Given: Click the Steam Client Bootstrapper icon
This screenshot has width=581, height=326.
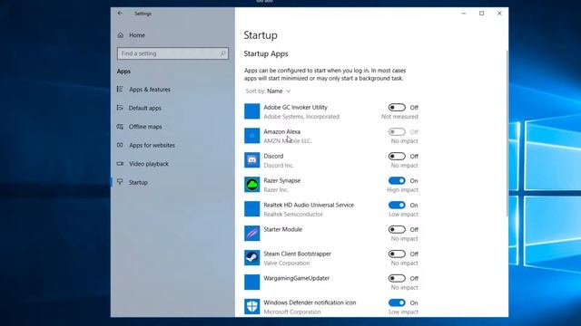Looking at the screenshot, I should [252, 257].
